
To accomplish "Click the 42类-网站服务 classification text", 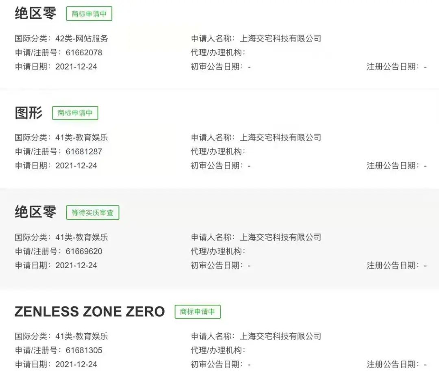I will pos(82,39).
